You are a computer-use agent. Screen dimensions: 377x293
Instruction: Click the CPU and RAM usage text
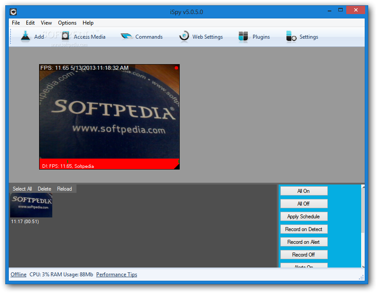[x=62, y=275]
